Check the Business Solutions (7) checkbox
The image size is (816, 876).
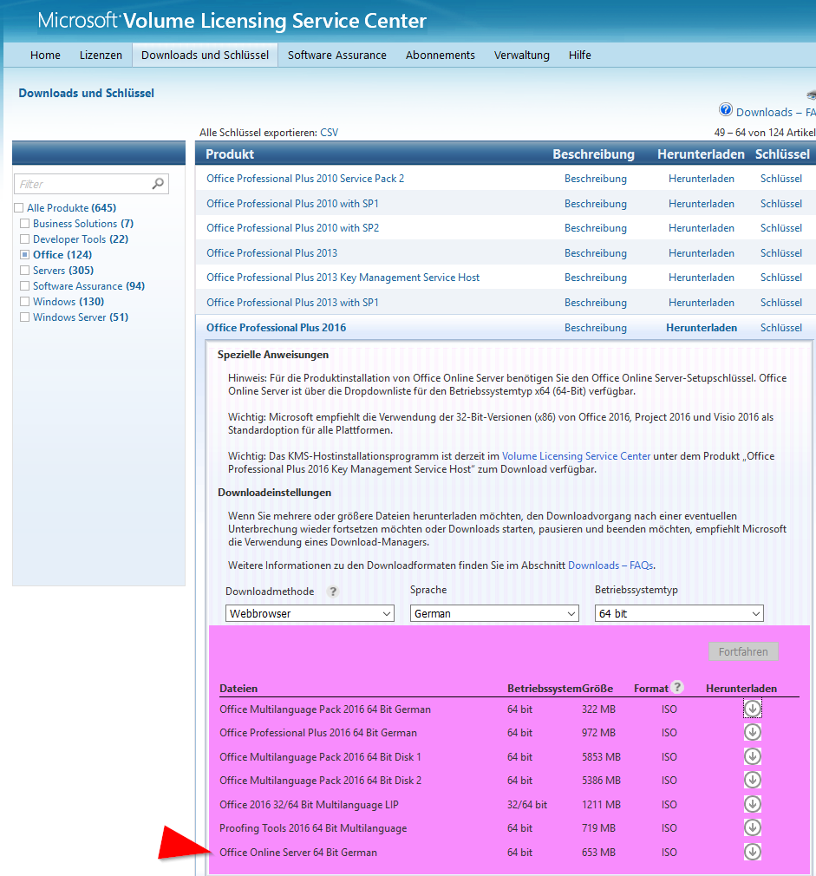click(x=24, y=224)
